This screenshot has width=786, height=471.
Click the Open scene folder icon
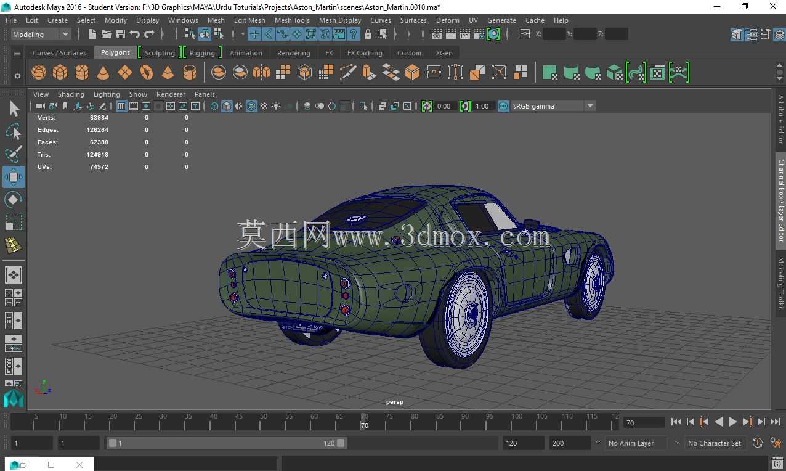coord(106,34)
